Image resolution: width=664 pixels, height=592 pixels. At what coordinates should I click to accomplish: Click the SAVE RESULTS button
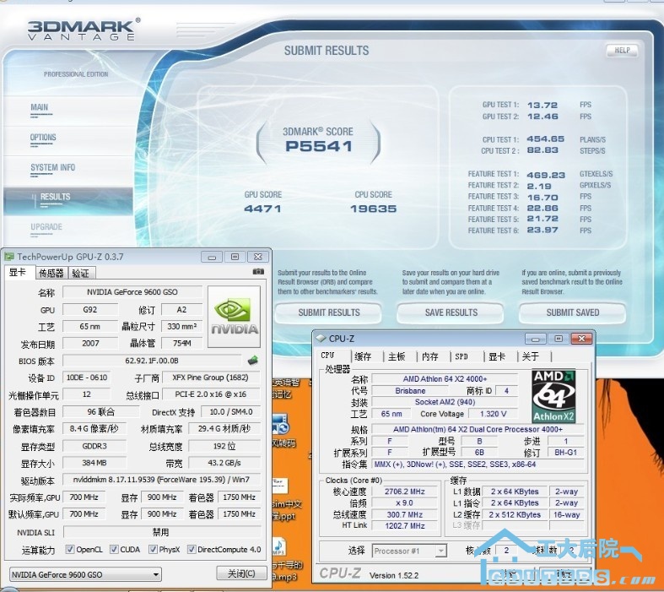(451, 312)
